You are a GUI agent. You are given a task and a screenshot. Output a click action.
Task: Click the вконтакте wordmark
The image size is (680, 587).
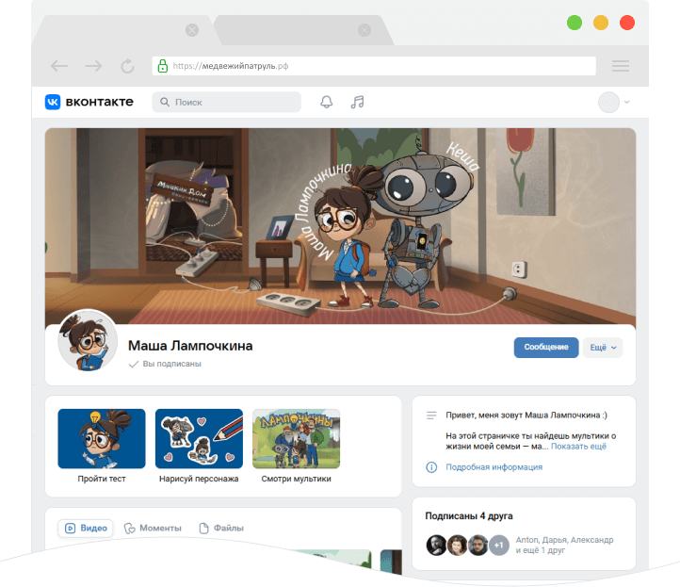tap(99, 102)
